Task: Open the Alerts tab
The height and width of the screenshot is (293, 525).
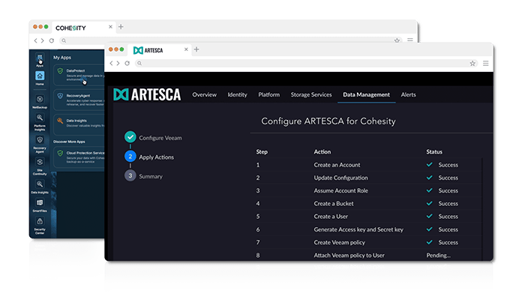Action: pyautogui.click(x=408, y=94)
